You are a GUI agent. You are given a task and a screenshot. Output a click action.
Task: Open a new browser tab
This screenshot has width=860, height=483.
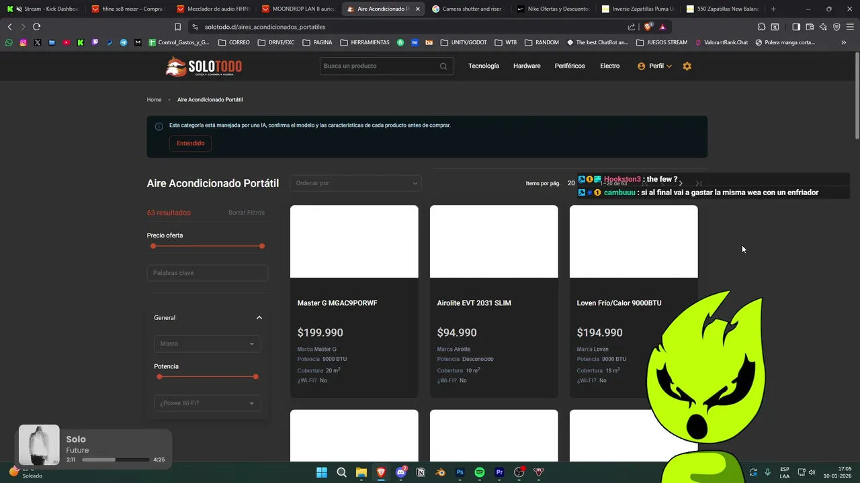tap(773, 9)
